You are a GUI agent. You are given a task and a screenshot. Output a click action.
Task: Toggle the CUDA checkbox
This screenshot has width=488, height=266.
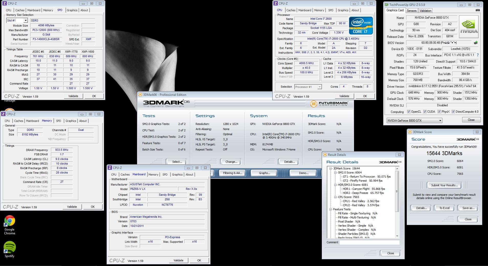click(x=425, y=112)
